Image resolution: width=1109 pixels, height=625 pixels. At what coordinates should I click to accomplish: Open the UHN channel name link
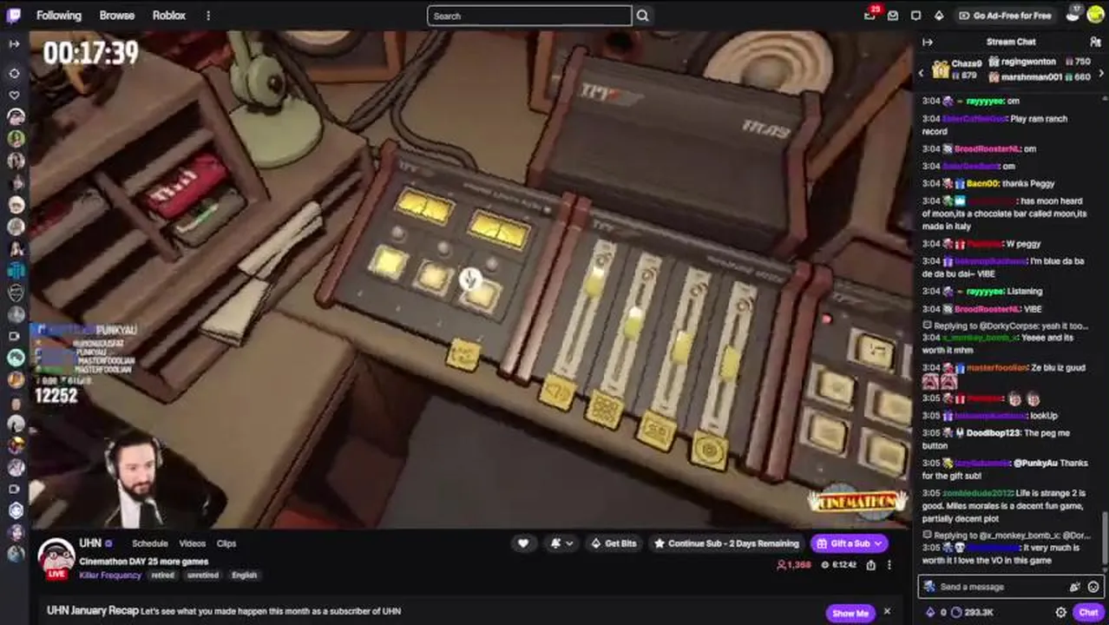[x=90, y=543]
